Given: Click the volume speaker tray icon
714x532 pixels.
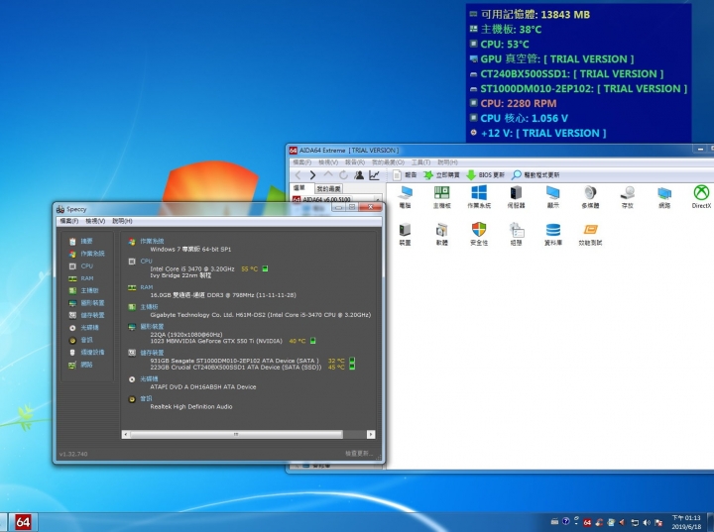Looking at the screenshot, I should click(647, 522).
